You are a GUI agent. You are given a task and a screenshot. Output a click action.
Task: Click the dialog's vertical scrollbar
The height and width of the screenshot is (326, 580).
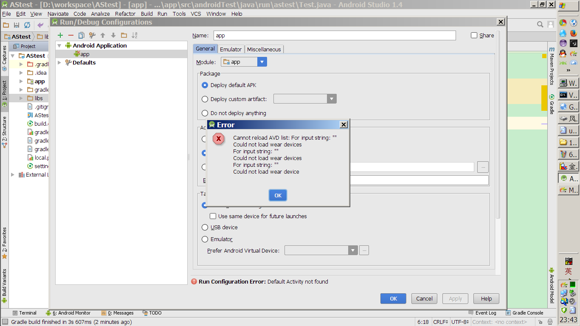click(498, 125)
